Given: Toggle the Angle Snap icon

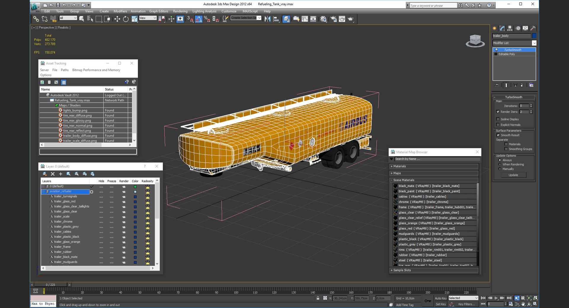Looking at the screenshot, I should tap(199, 19).
